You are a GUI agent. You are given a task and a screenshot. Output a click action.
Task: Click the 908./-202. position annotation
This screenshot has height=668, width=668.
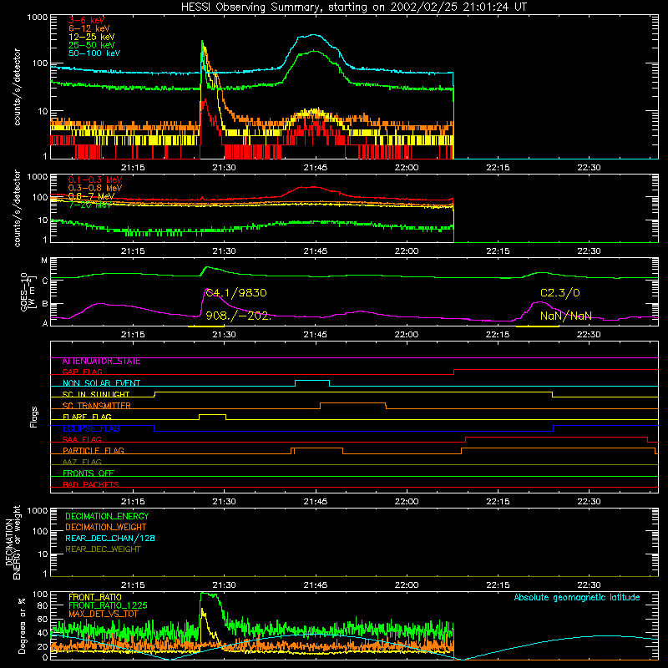[238, 316]
